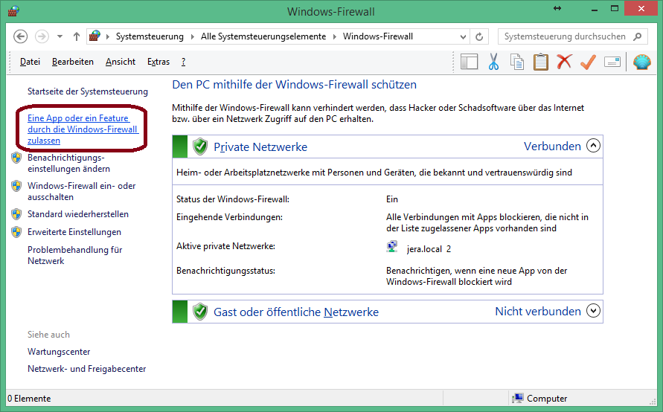Screen dimensions: 663x412
Task: Open the address bar history dropdown
Action: pos(464,36)
